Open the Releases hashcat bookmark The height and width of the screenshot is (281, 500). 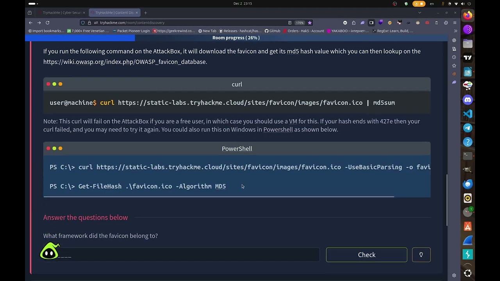point(240,31)
